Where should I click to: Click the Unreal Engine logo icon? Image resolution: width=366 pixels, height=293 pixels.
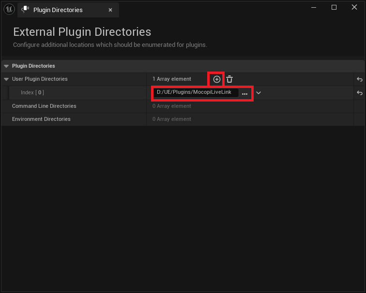tap(9, 10)
